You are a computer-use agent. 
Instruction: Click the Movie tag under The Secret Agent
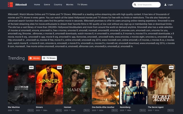pos(170,110)
